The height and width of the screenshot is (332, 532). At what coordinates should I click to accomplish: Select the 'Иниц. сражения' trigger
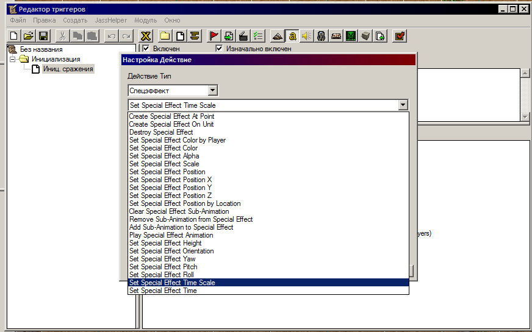[x=68, y=69]
